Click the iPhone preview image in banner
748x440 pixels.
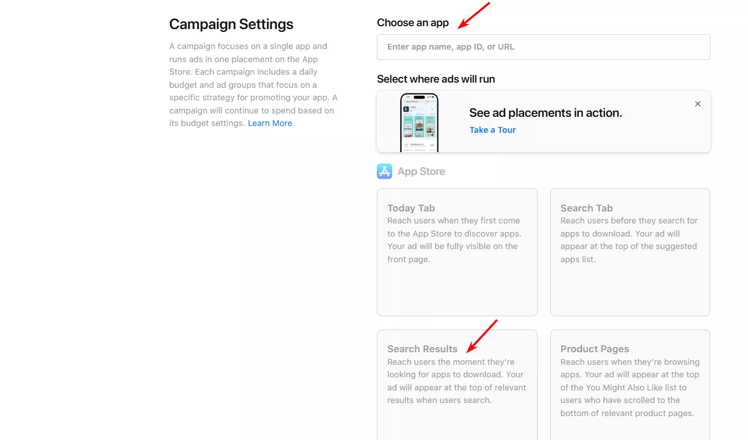click(x=419, y=123)
